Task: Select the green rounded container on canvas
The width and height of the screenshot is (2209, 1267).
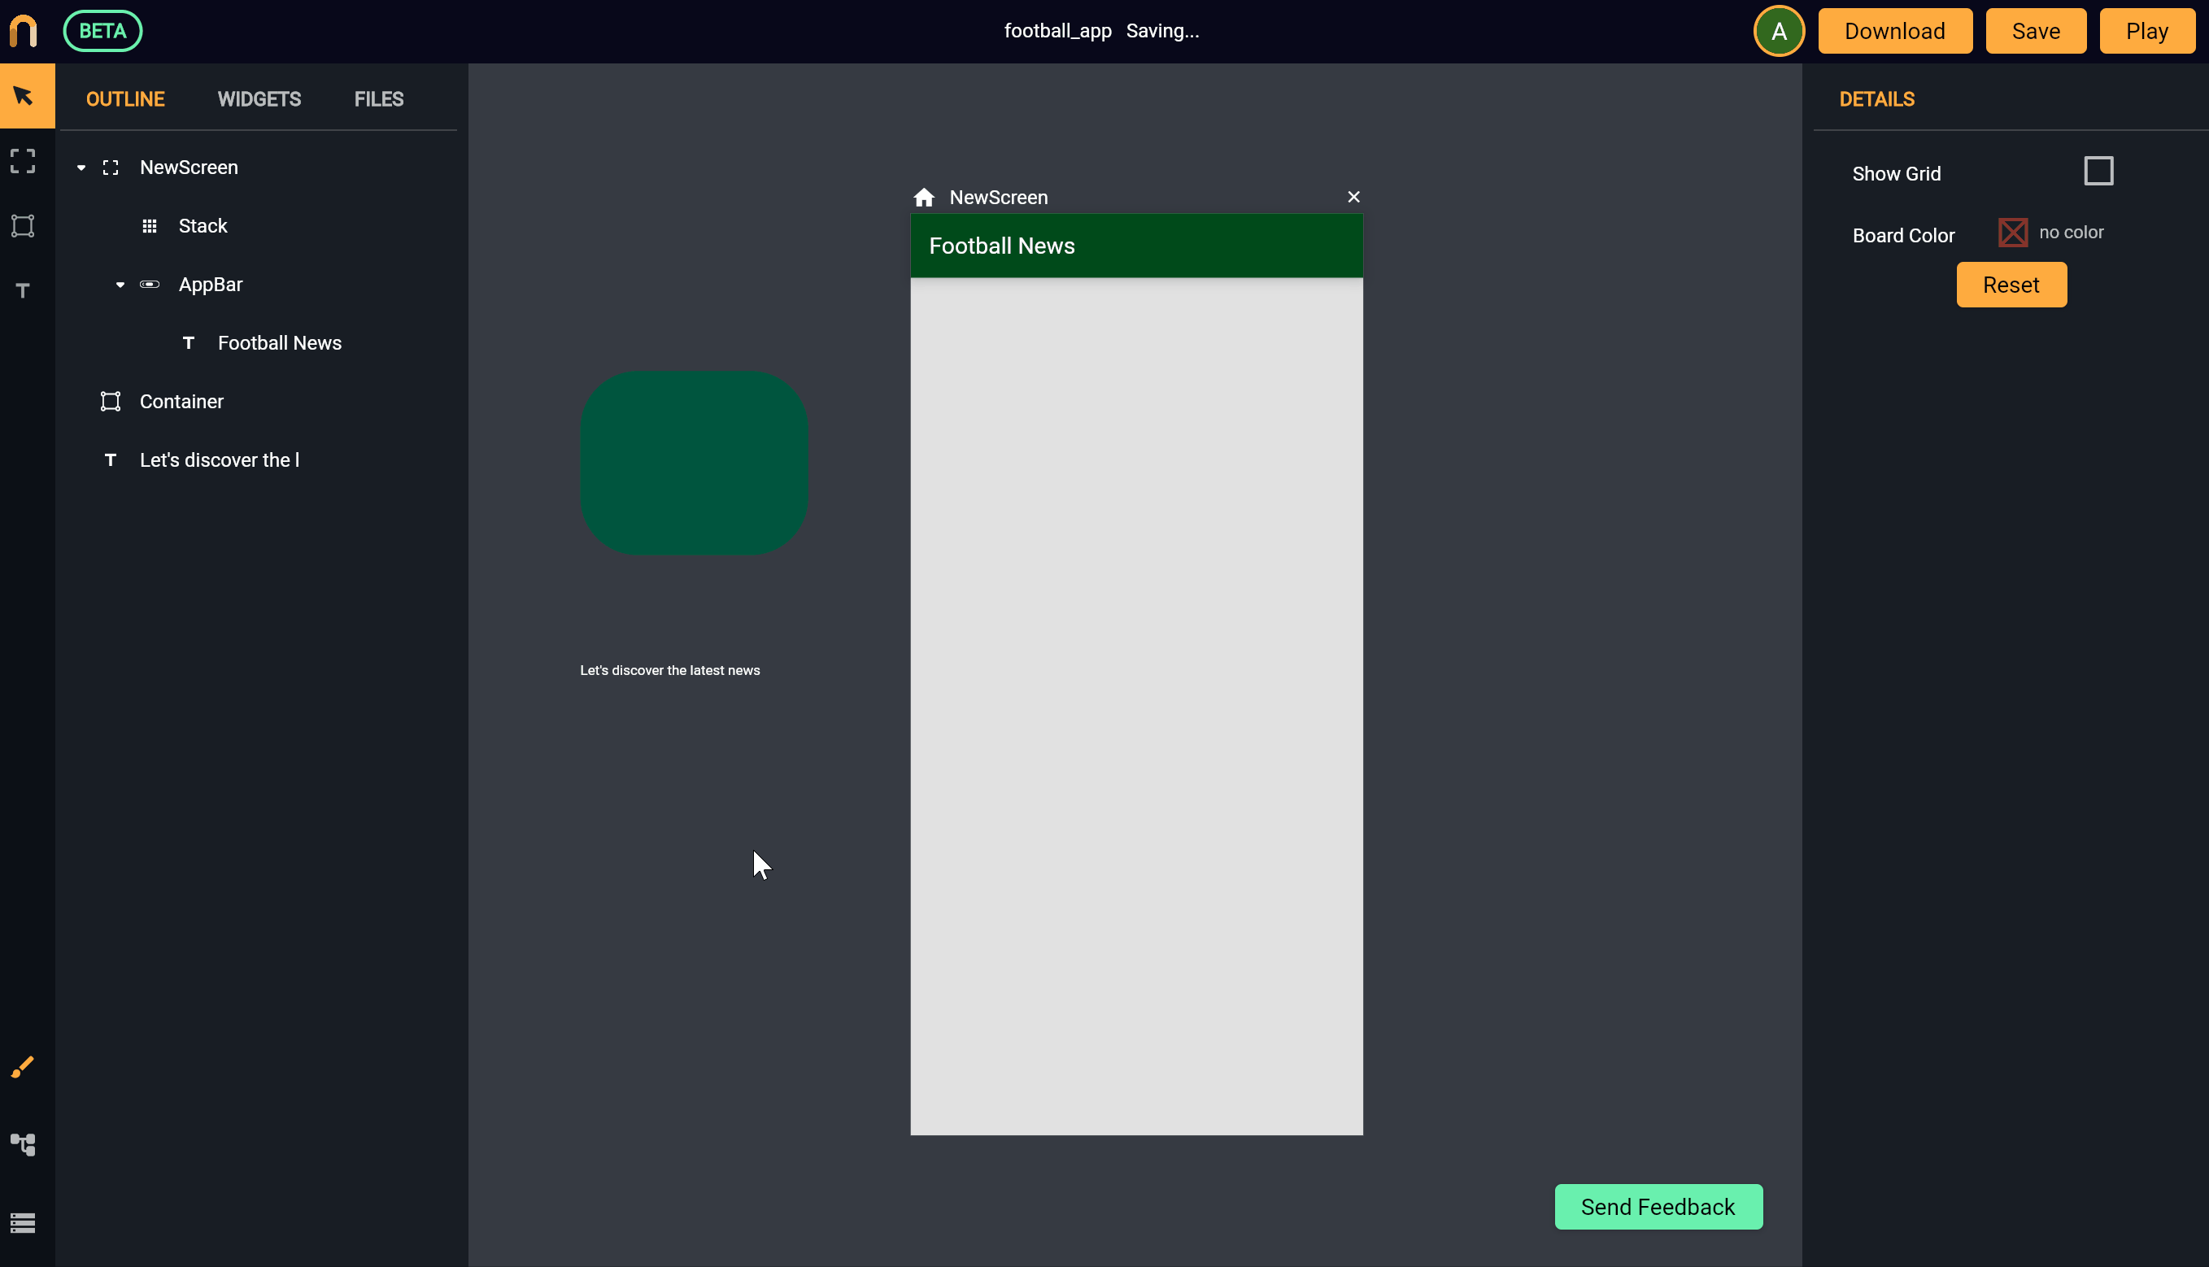Action: pos(694,463)
